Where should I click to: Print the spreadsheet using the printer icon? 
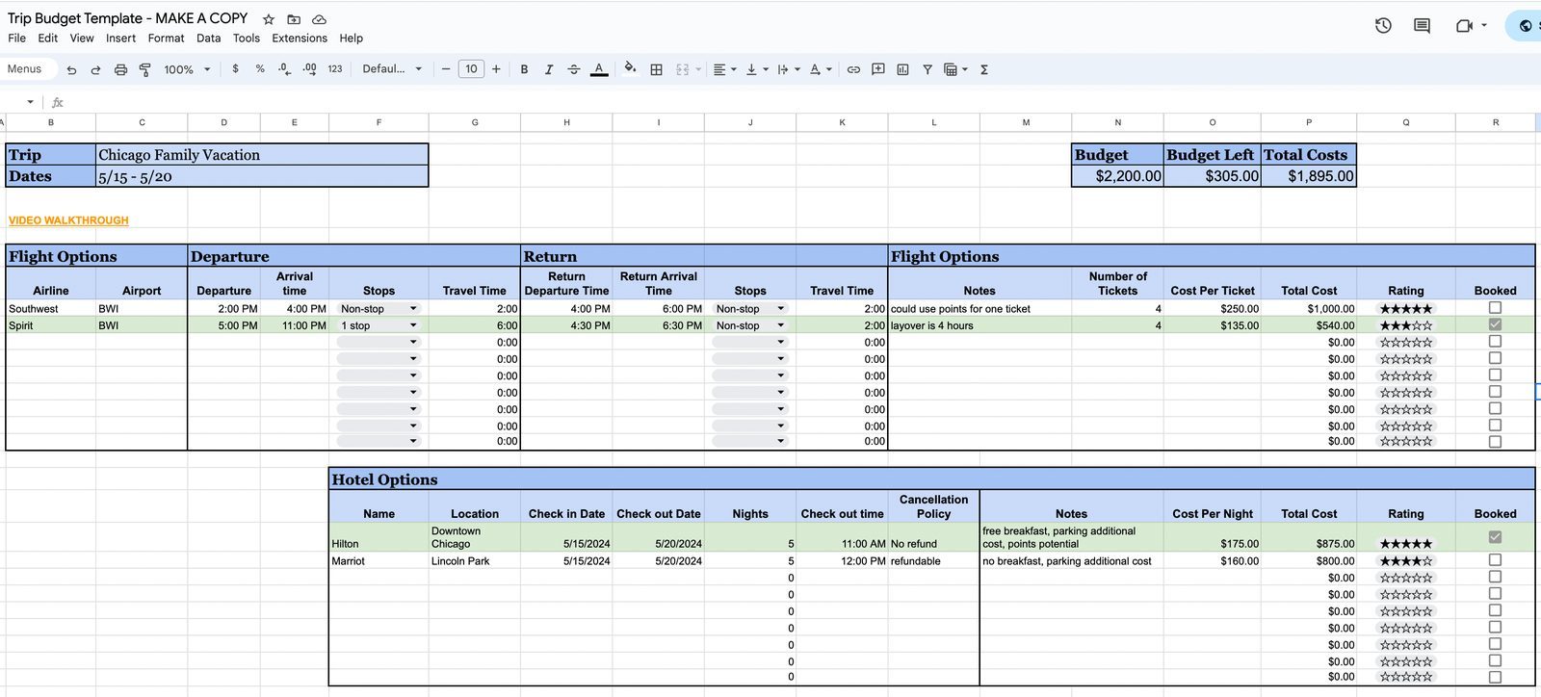point(120,69)
